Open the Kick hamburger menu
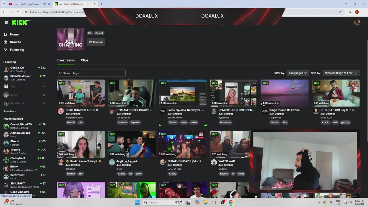 click(x=6, y=22)
